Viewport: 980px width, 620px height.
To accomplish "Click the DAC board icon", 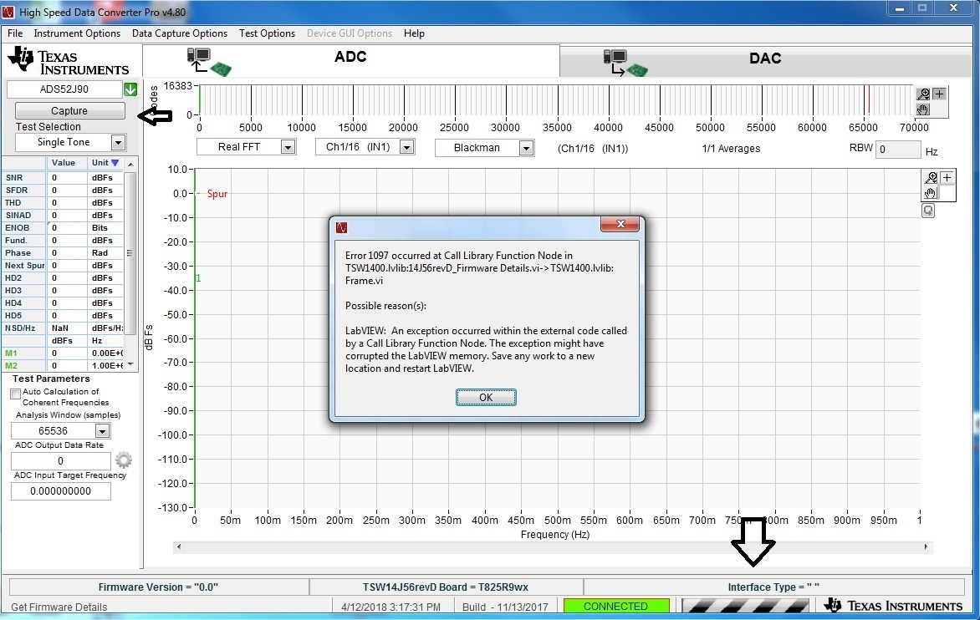I will click(x=625, y=63).
